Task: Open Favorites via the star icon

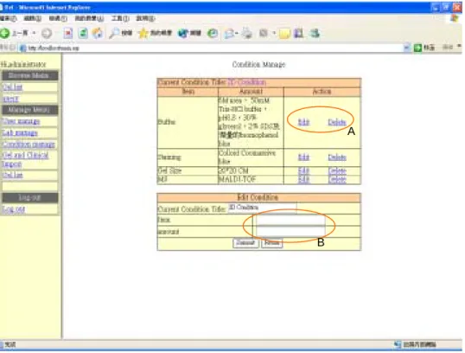Action: pyautogui.click(x=143, y=33)
